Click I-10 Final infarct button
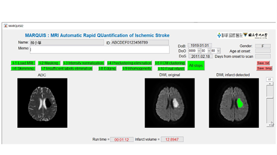 click(171, 69)
